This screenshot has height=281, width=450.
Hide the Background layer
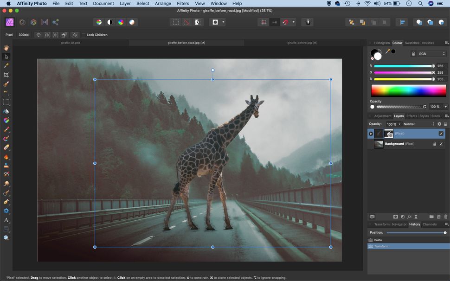441,143
